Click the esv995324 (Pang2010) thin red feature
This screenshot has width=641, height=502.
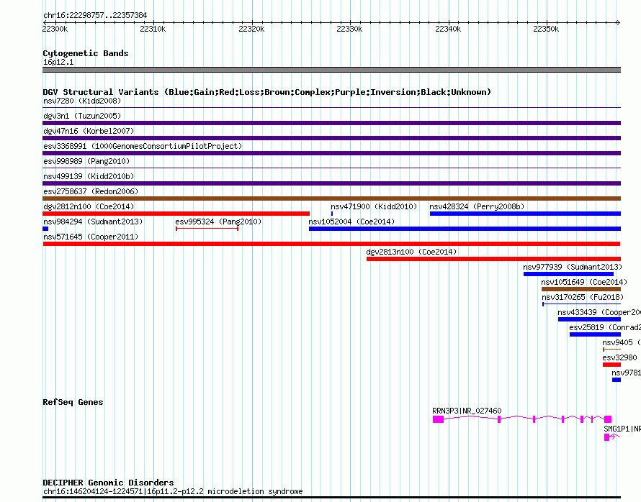pyautogui.click(x=207, y=229)
